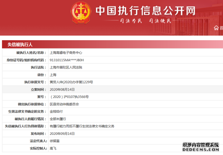Select obligation value 金钱给付

56,112
